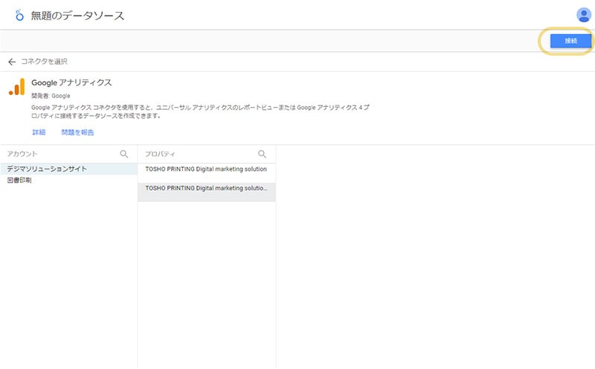Click the back arrow to connector selection

(12, 62)
